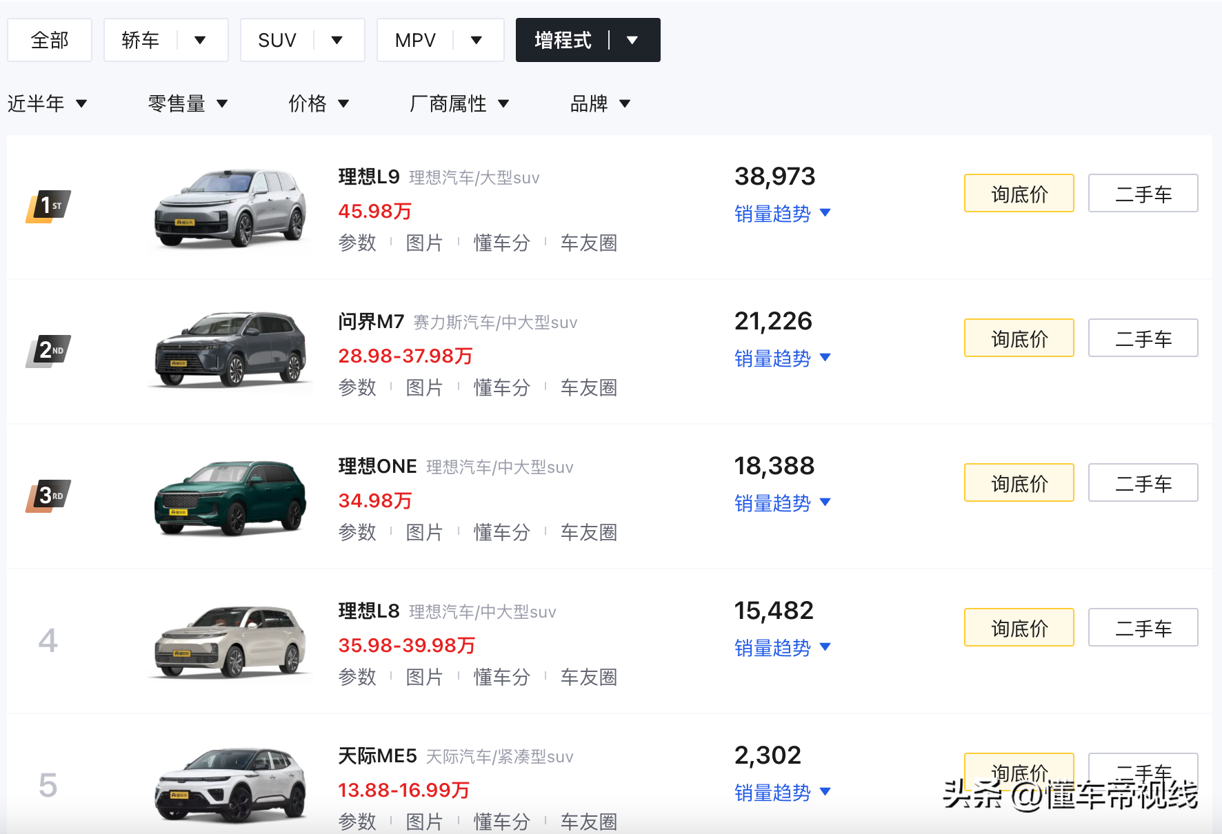Open the 近半年 time filter
The width and height of the screenshot is (1222, 834).
click(x=47, y=103)
